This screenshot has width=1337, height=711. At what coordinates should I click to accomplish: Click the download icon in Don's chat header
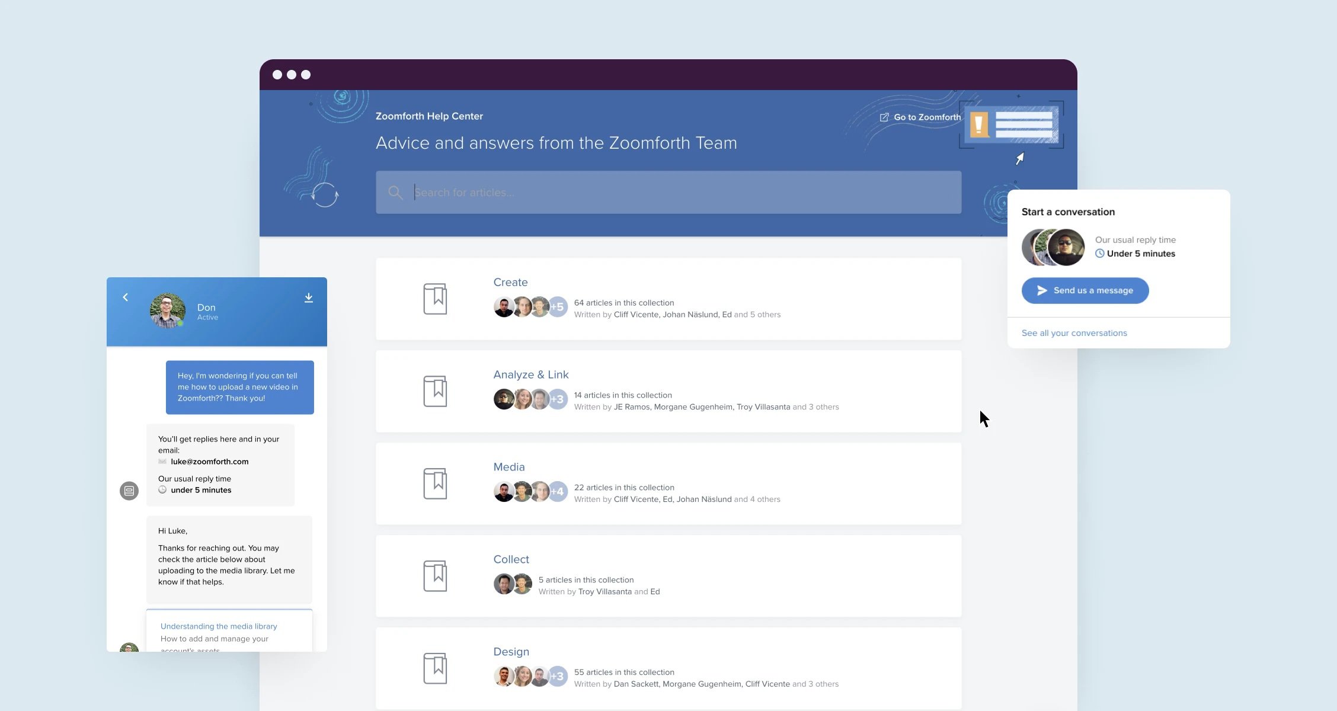pyautogui.click(x=309, y=297)
